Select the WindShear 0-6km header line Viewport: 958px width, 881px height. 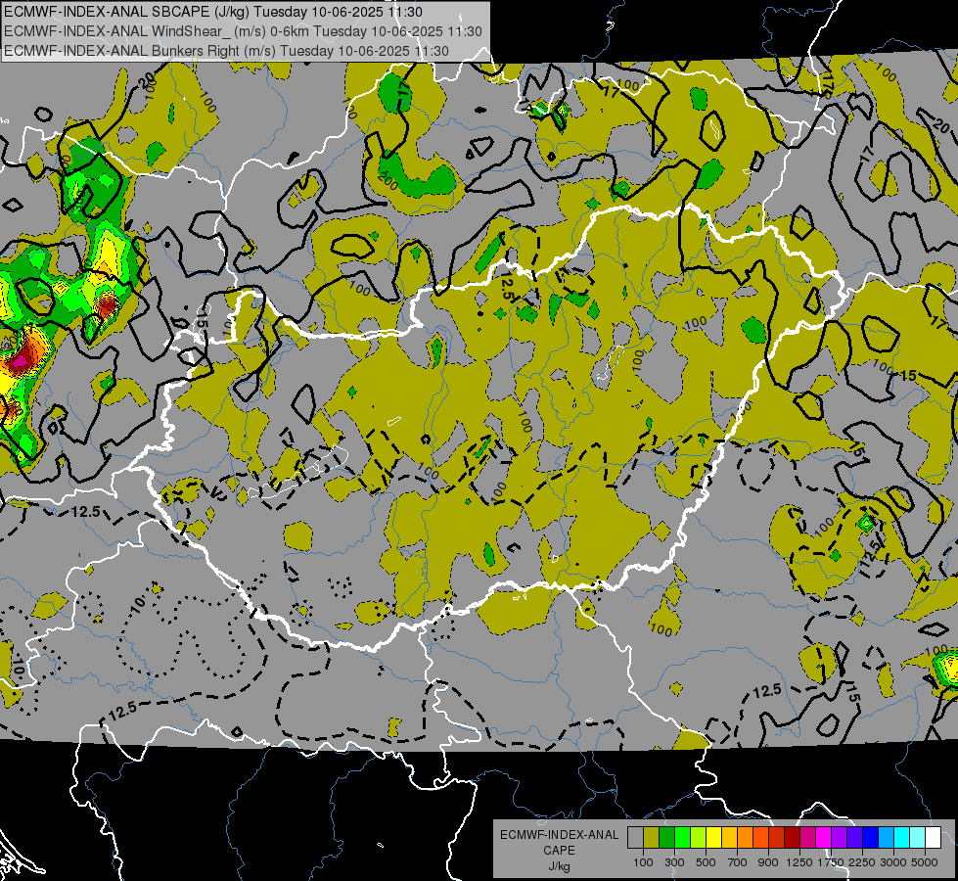tap(243, 31)
